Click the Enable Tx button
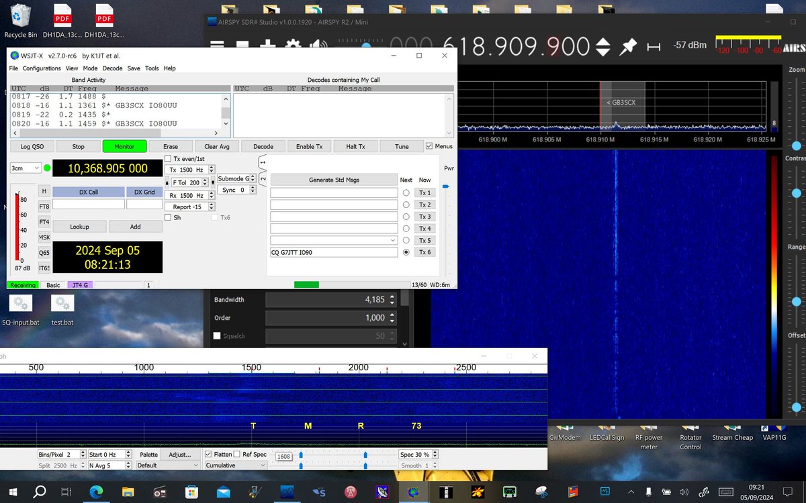The width and height of the screenshot is (806, 503). click(310, 146)
